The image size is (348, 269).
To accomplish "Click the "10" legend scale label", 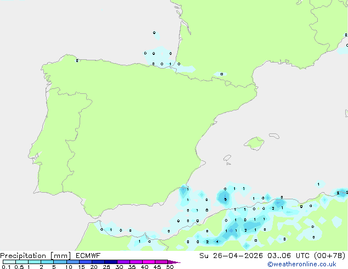I will tap(69, 267).
